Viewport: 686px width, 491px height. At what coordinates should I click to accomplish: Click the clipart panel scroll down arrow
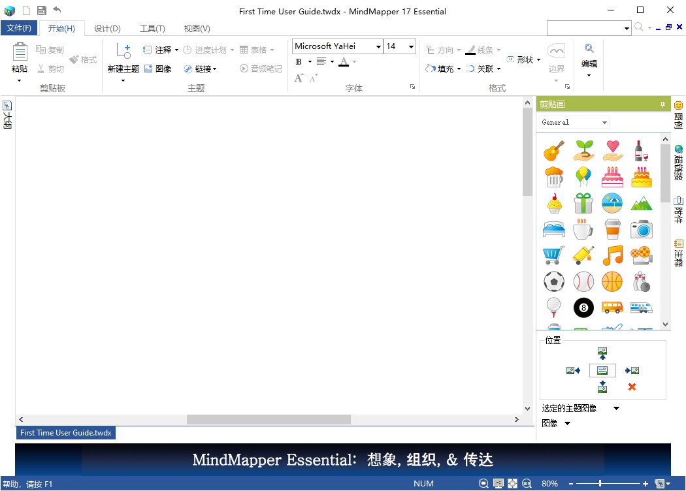click(x=666, y=325)
